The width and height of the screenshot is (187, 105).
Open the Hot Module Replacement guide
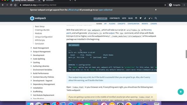click(x=44, y=95)
